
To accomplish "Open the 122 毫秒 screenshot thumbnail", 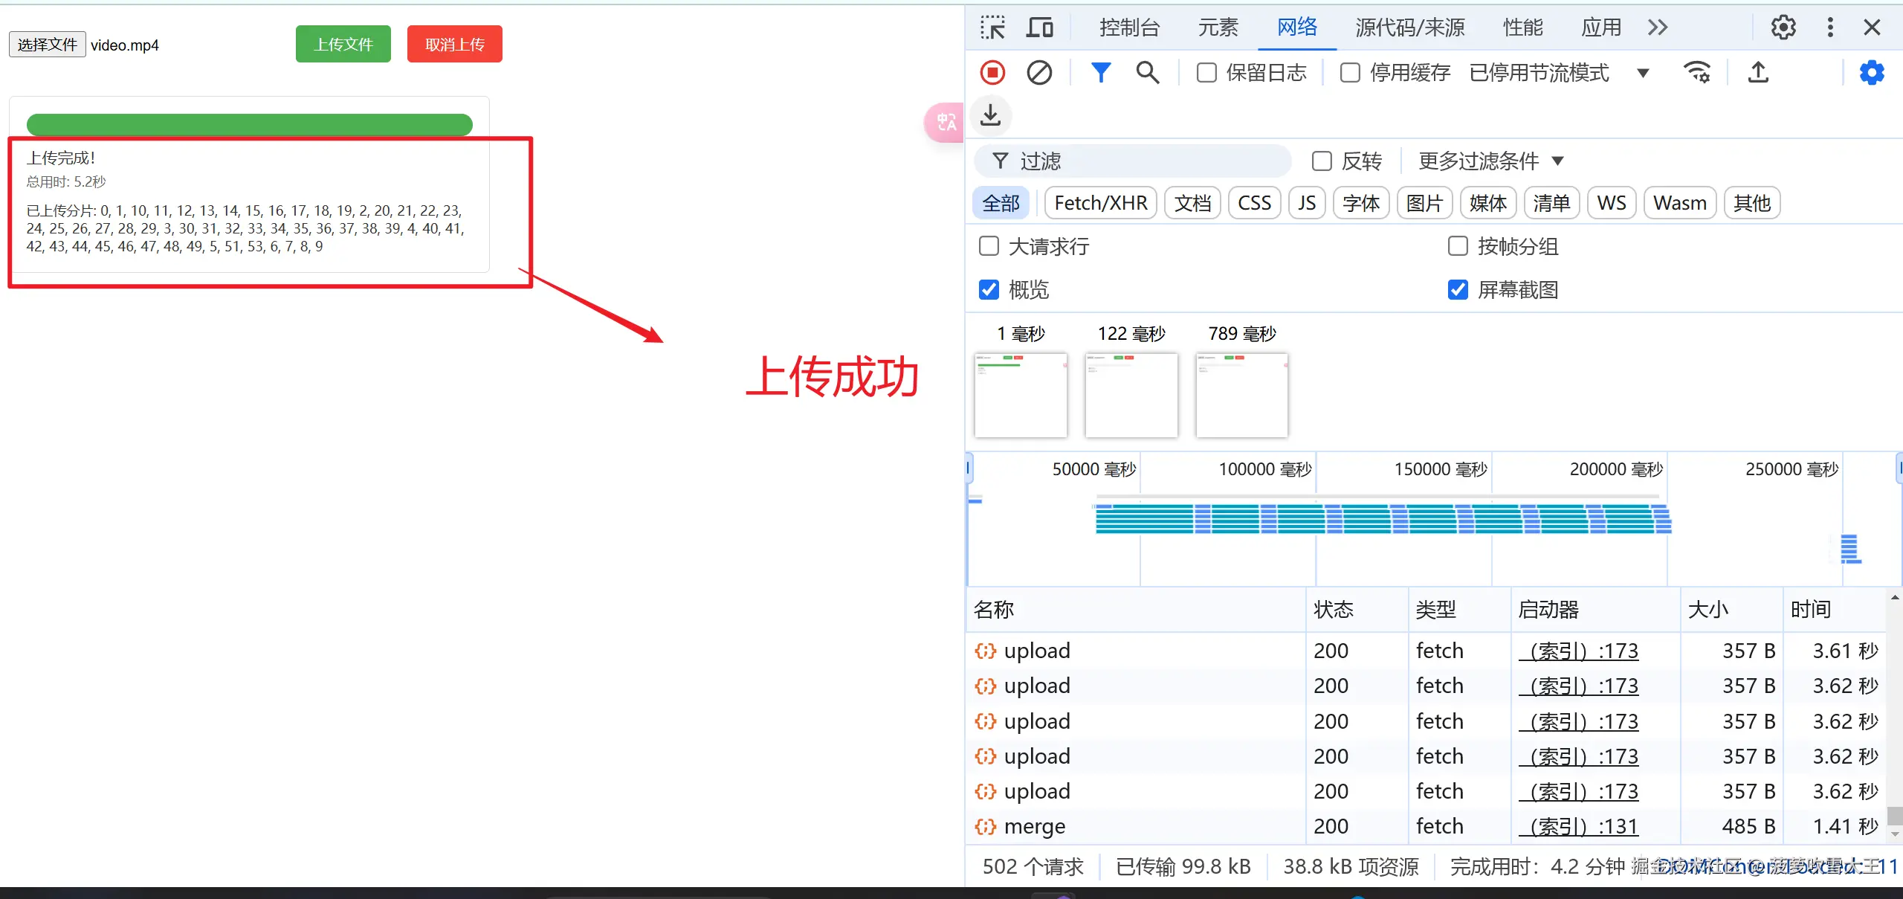I will (1131, 395).
